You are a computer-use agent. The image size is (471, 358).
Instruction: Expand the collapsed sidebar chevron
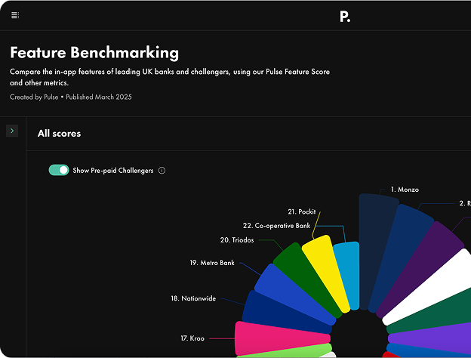coord(12,131)
